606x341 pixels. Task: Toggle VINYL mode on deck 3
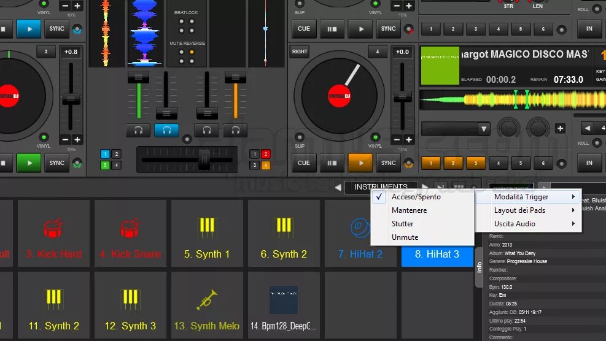pyautogui.click(x=44, y=137)
